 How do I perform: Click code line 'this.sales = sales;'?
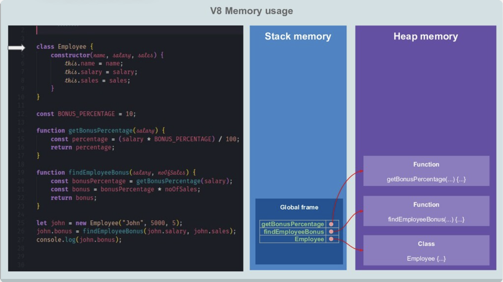97,80
